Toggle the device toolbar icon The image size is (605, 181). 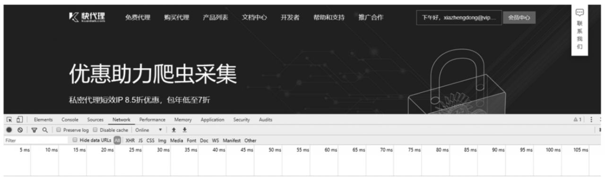(19, 120)
